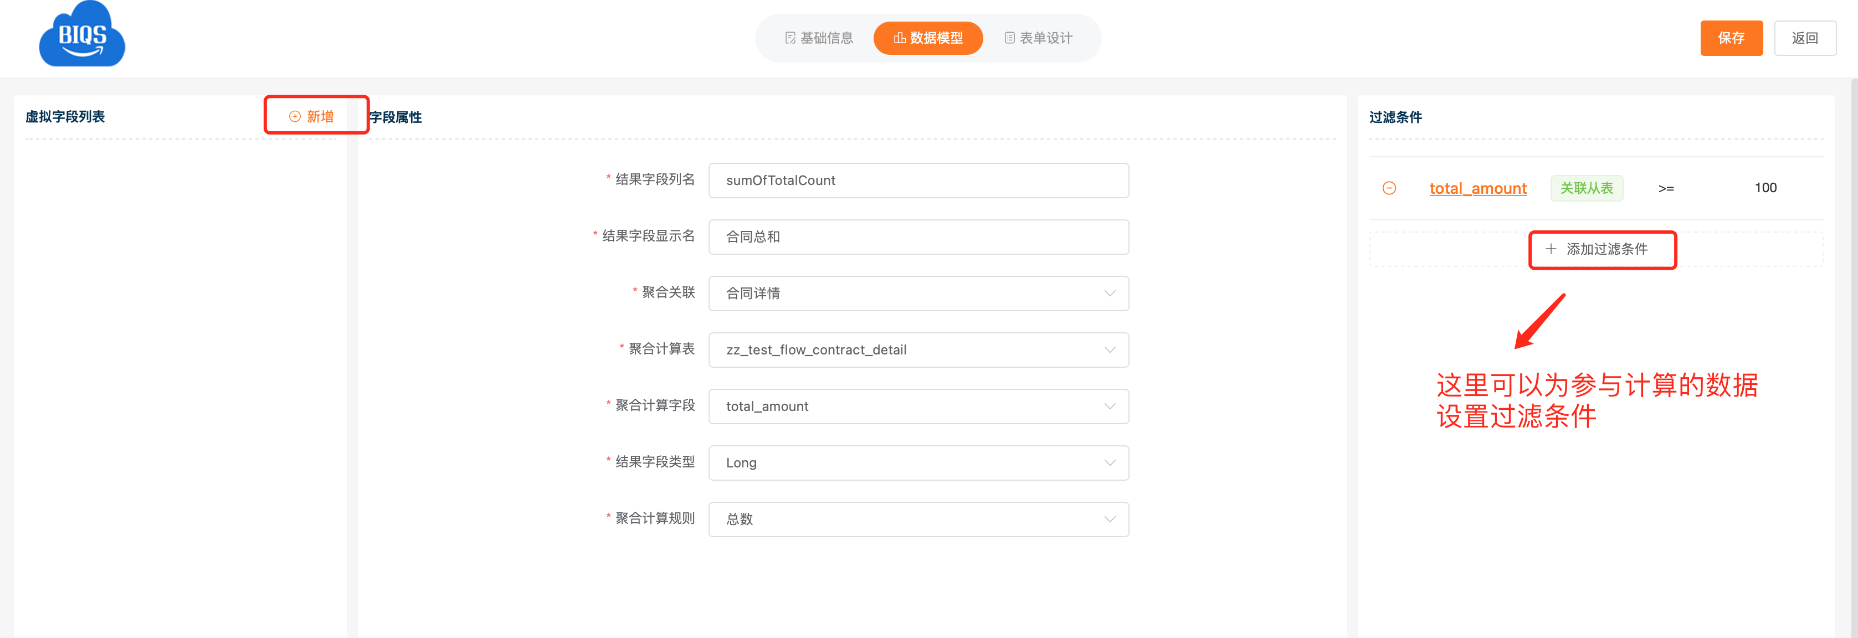Remove total_amount filter via minus circle icon
The width and height of the screenshot is (1858, 638).
(x=1388, y=188)
